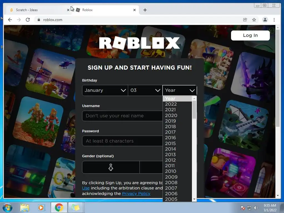Click the Username input field
The width and height of the screenshot is (284, 213).
click(122, 116)
